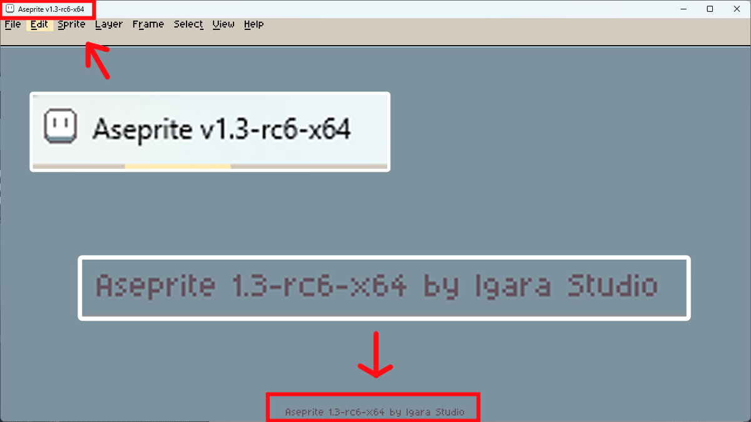The image size is (751, 422).
Task: Click the window title text Aseprite v1.3-rc6-x64
Action: point(51,9)
